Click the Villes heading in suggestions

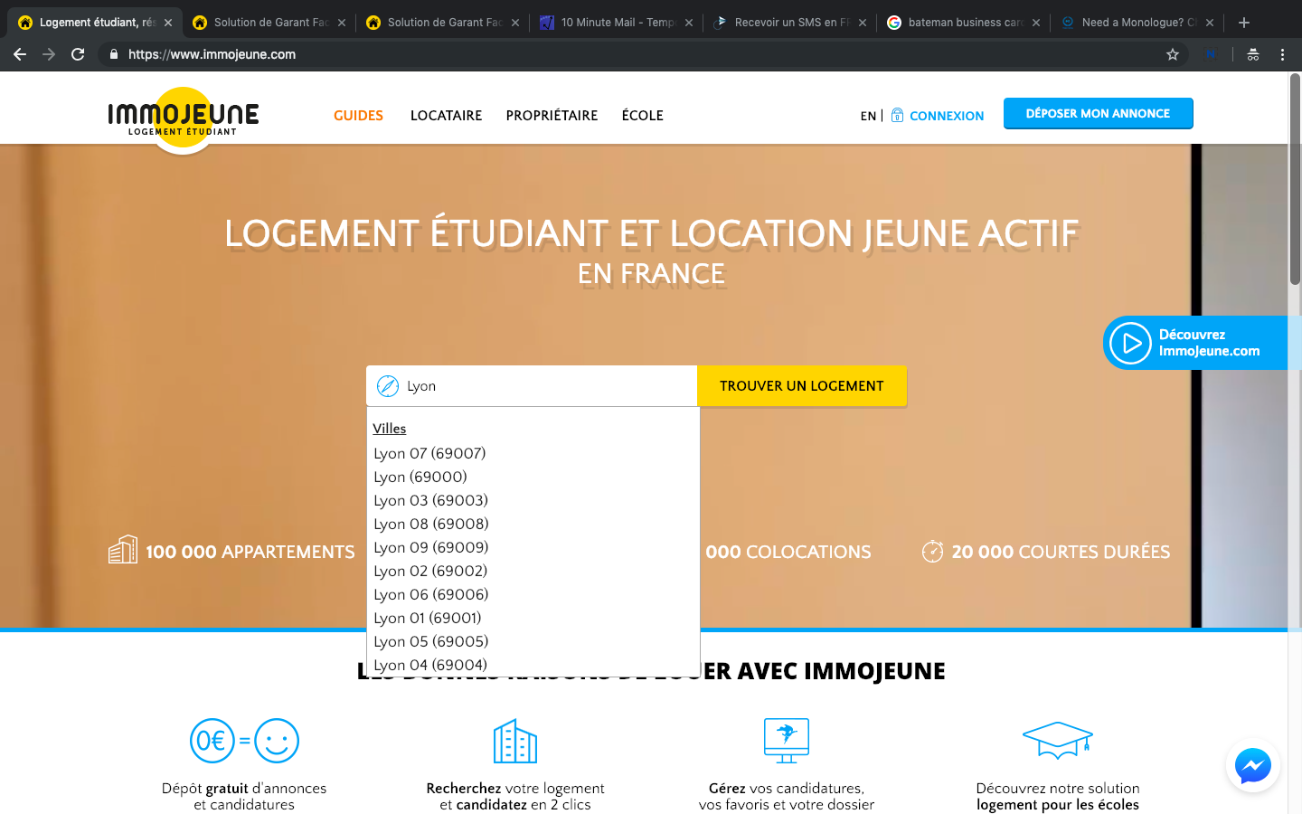tap(390, 429)
